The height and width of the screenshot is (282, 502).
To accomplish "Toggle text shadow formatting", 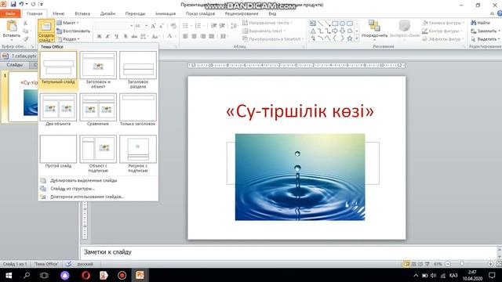I will (x=125, y=37).
